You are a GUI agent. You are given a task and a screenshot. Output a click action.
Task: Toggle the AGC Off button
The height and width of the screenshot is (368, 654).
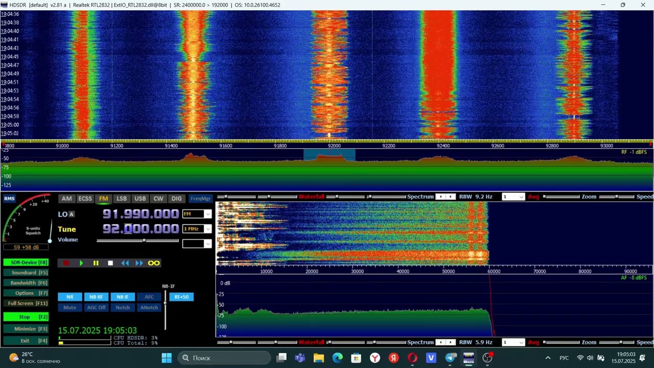96,307
